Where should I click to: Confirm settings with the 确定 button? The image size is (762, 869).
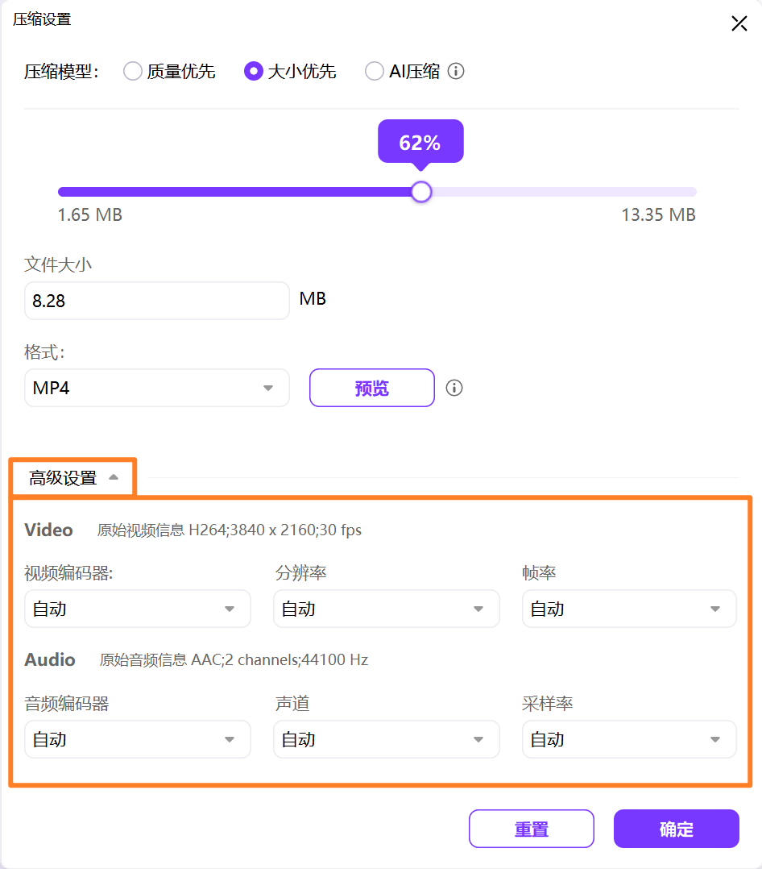676,829
